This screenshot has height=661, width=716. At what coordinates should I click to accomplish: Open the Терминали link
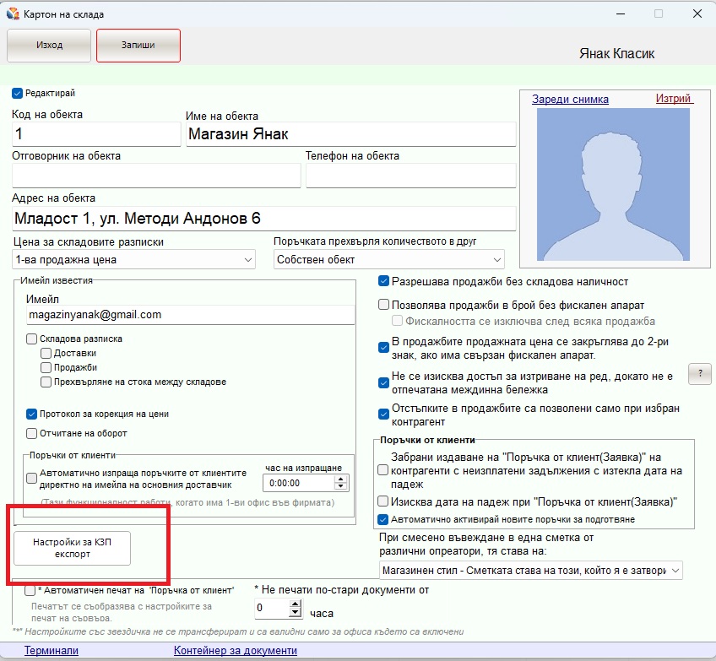51,651
